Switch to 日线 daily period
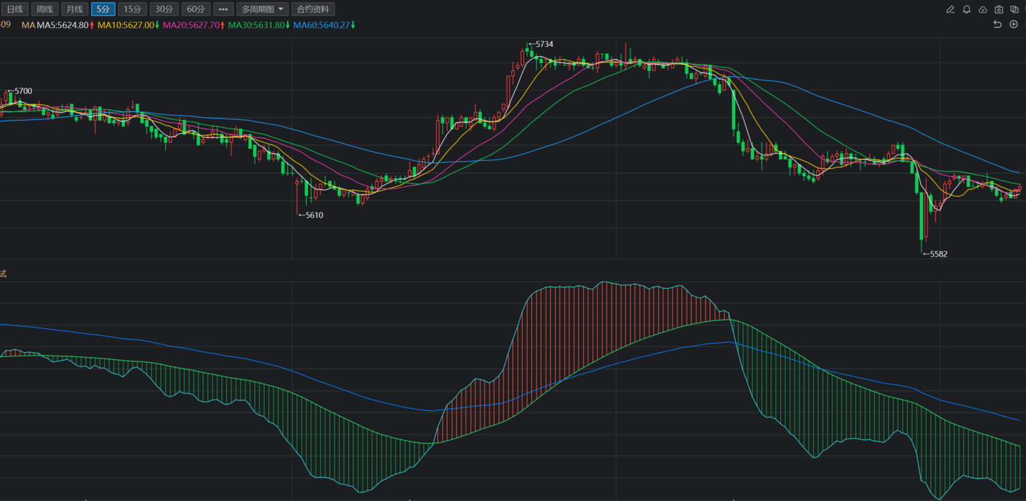The image size is (1026, 501). [x=14, y=9]
